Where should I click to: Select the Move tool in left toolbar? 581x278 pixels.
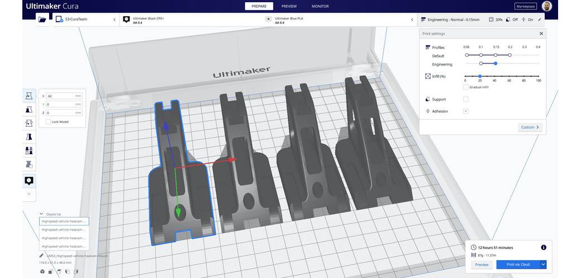click(29, 96)
